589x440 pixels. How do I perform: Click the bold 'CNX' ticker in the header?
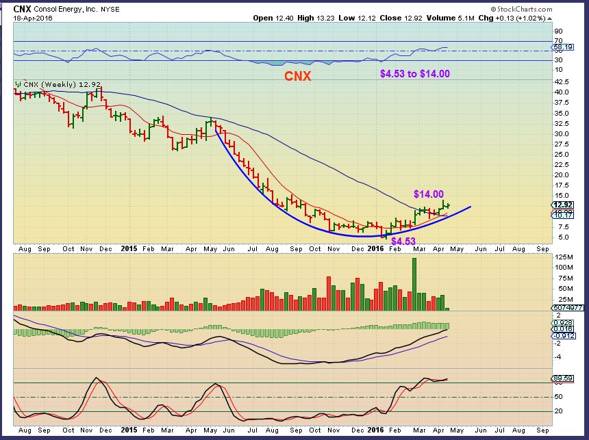[x=22, y=9]
